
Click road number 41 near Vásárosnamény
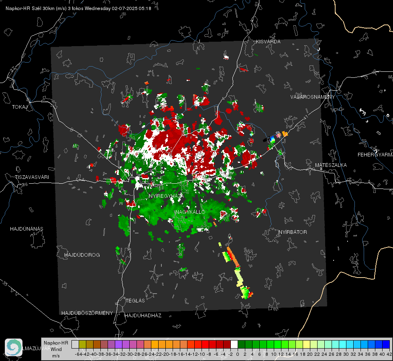[x=305, y=117]
